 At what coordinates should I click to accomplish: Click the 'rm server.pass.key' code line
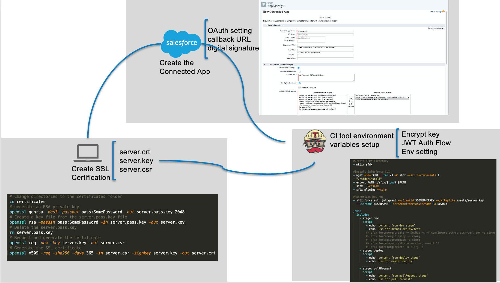coord(31,233)
